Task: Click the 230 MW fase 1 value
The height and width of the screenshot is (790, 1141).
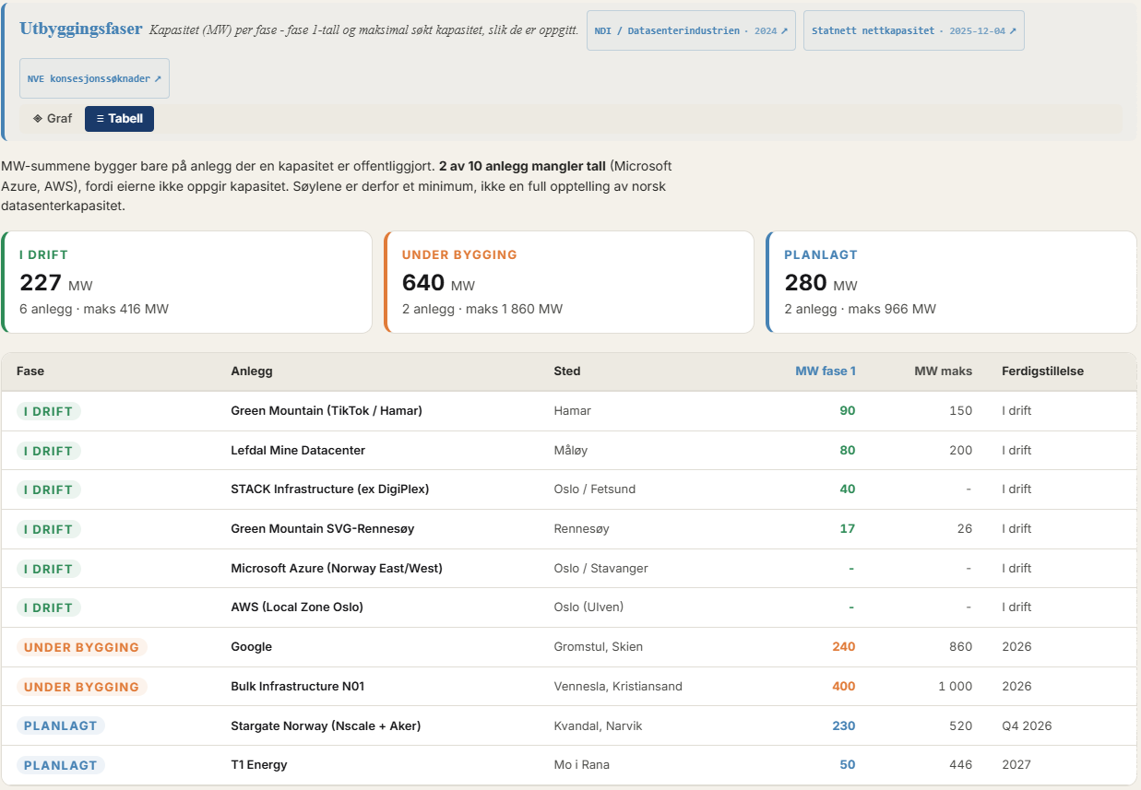Action: point(844,725)
